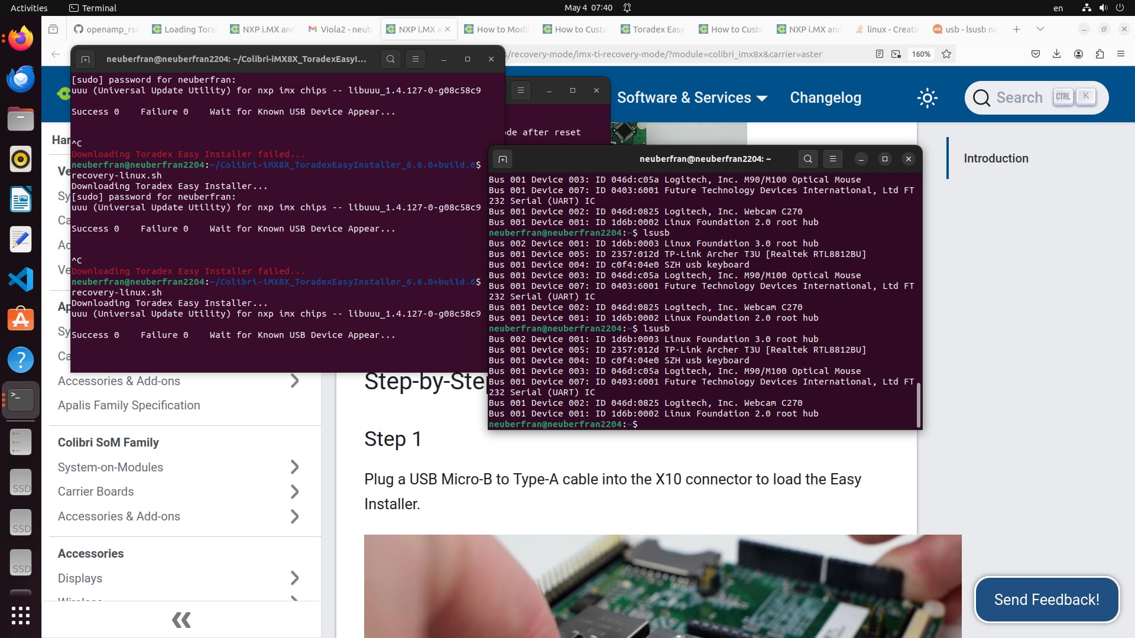Open Firefox extensions puzzle icon
This screenshot has width=1135, height=638.
[x=1100, y=54]
